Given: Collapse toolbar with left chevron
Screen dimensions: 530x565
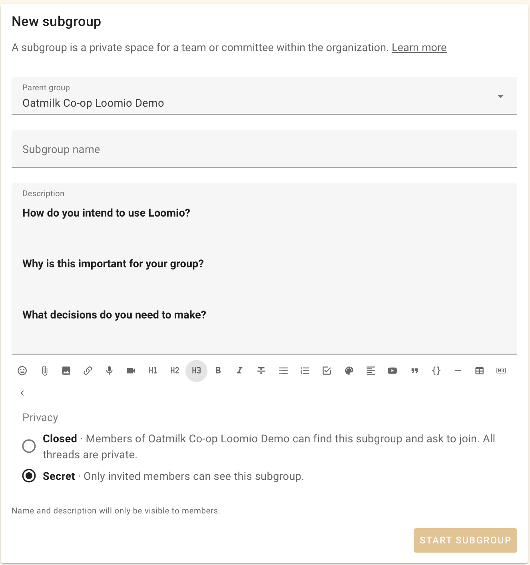Looking at the screenshot, I should [22, 393].
